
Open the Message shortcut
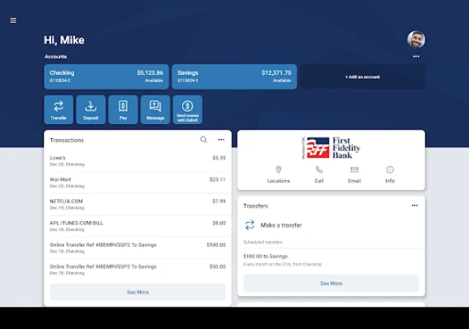155,109
